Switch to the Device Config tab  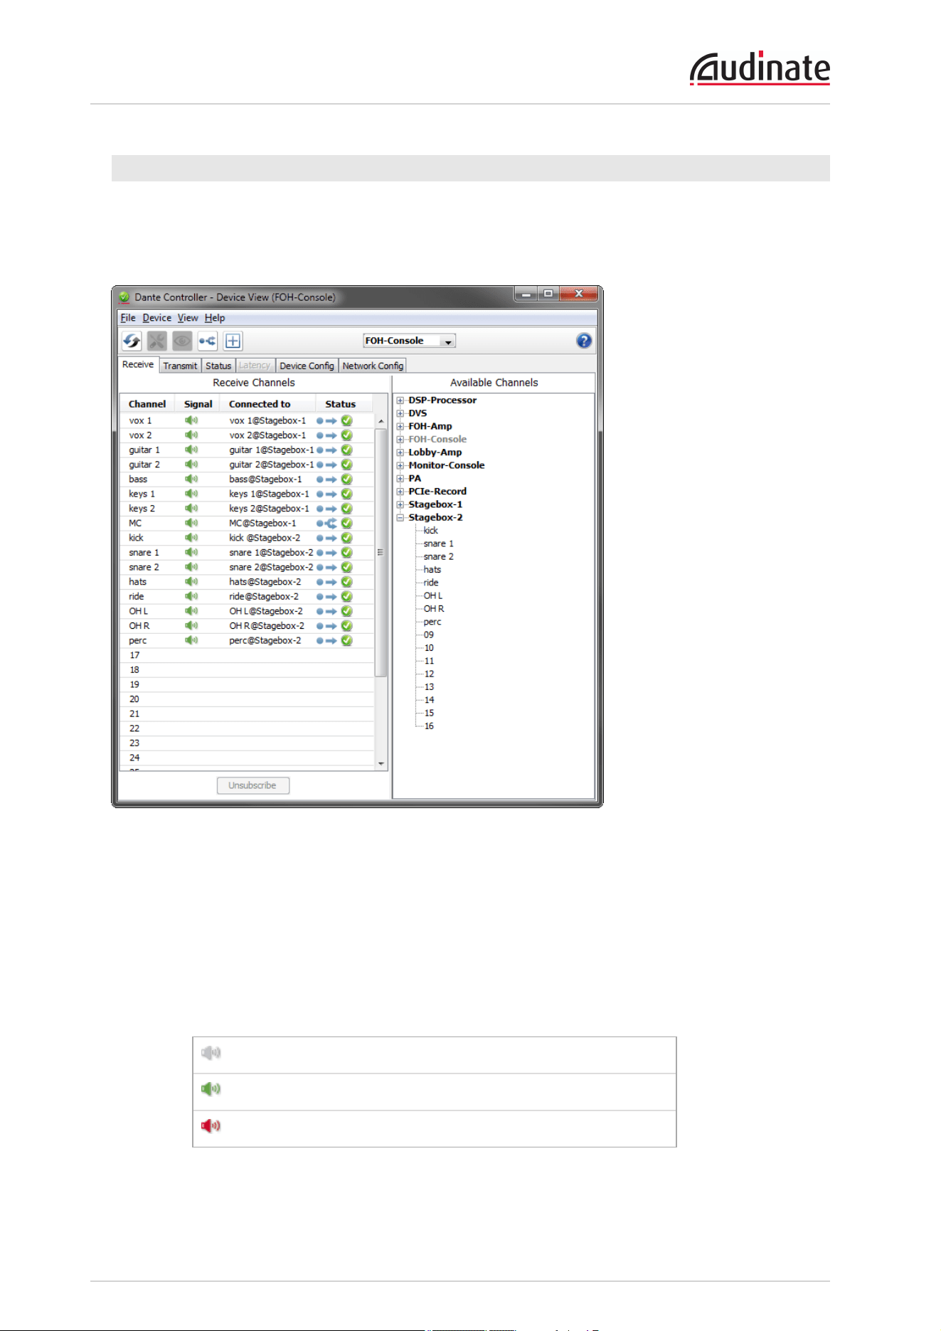click(307, 366)
